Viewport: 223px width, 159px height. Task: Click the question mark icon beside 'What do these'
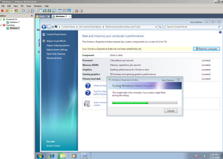coord(88,86)
